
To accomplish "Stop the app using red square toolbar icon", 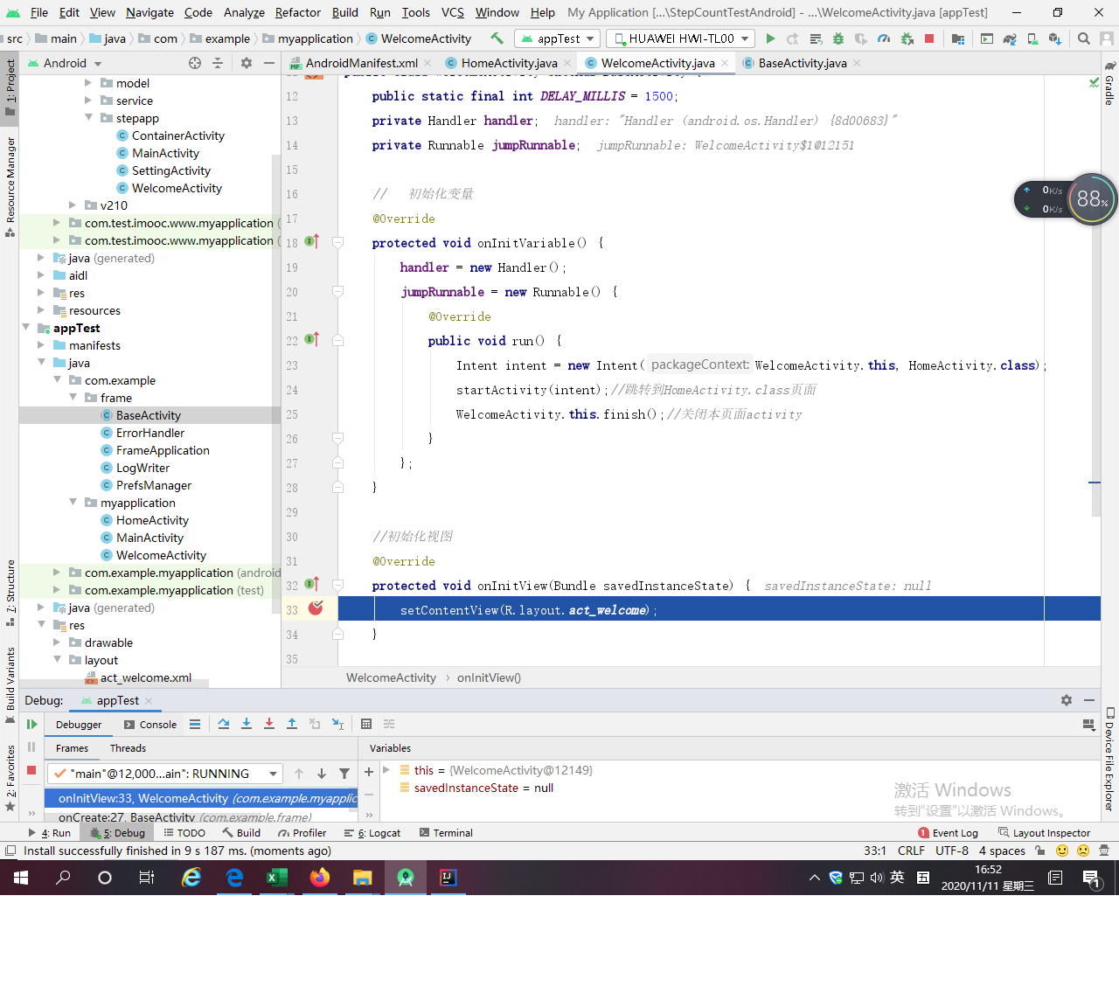I will coord(929,38).
